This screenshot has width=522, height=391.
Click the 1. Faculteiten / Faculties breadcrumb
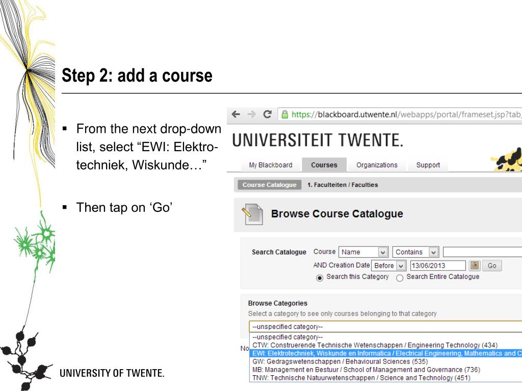coord(343,184)
